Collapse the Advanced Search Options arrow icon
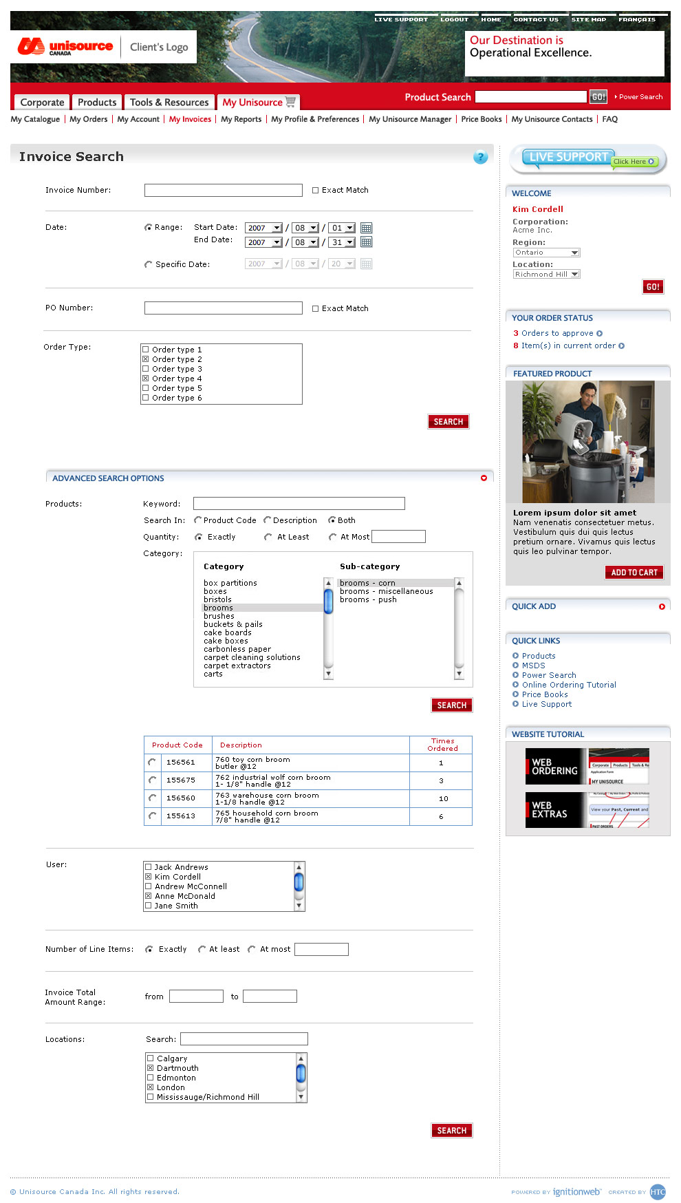The height and width of the screenshot is (1203, 681). (x=484, y=478)
